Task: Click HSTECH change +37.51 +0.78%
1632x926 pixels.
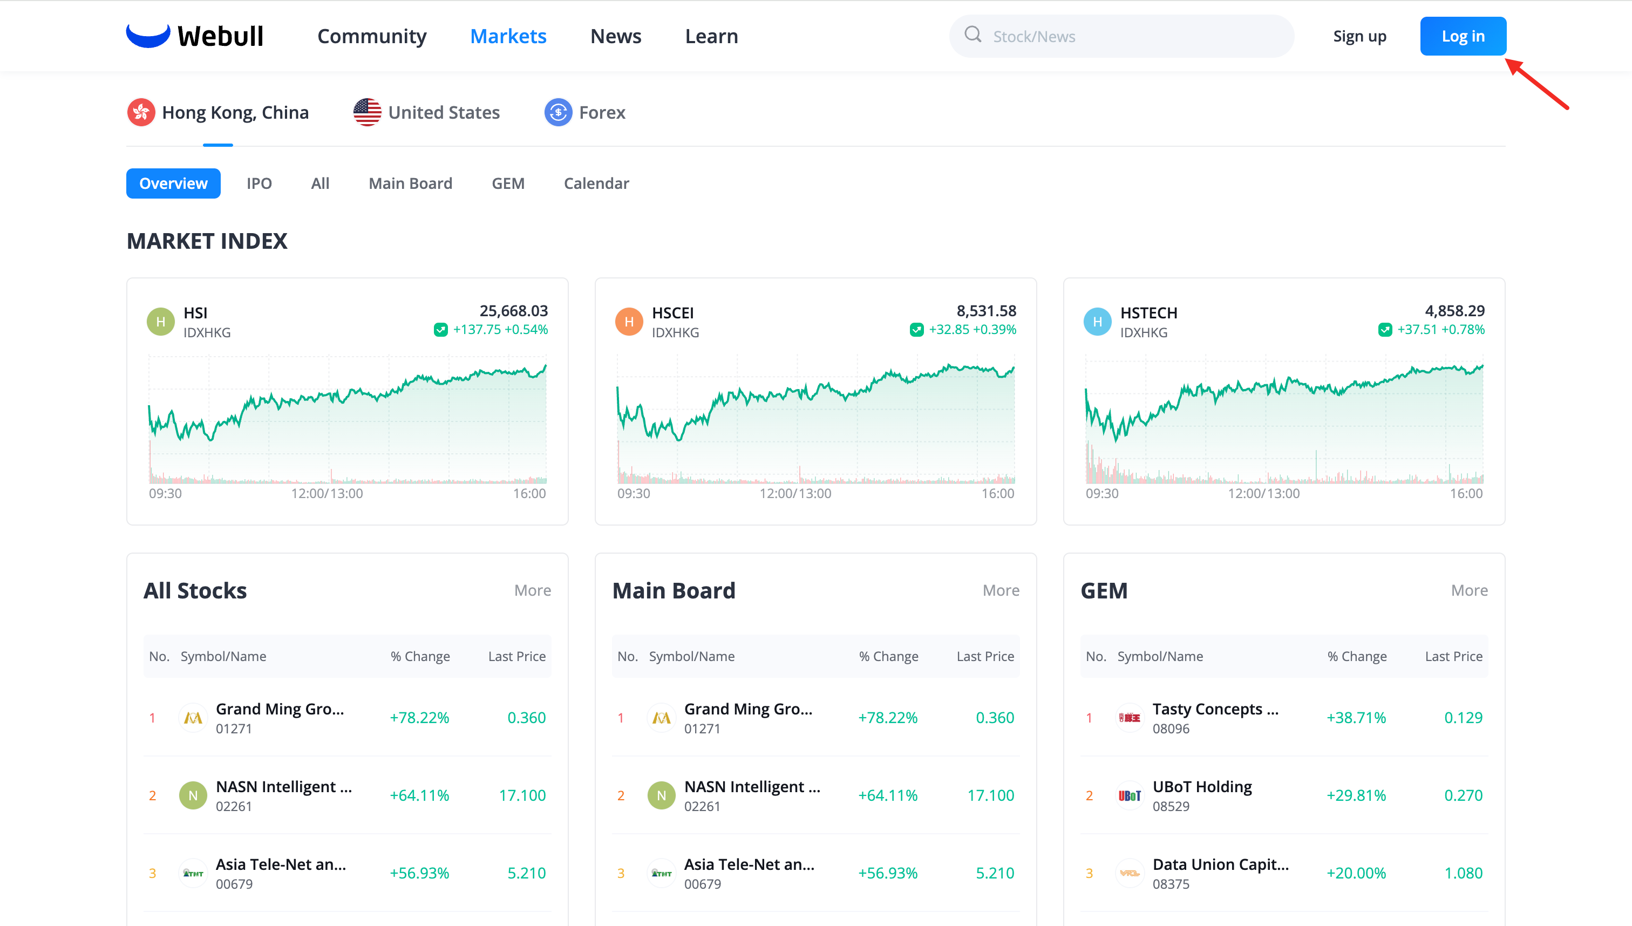Action: point(1440,329)
